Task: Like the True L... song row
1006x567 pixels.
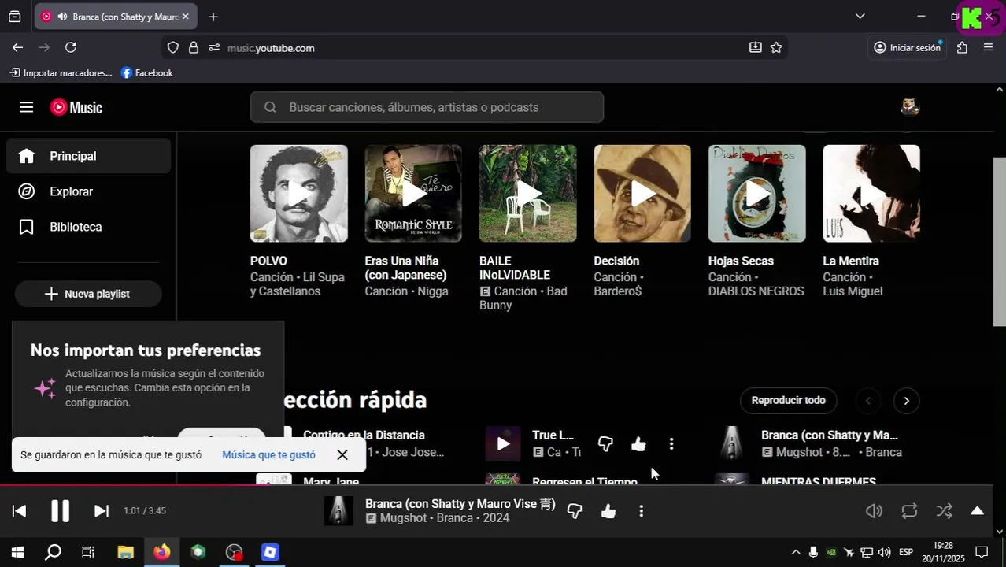Action: tap(638, 444)
